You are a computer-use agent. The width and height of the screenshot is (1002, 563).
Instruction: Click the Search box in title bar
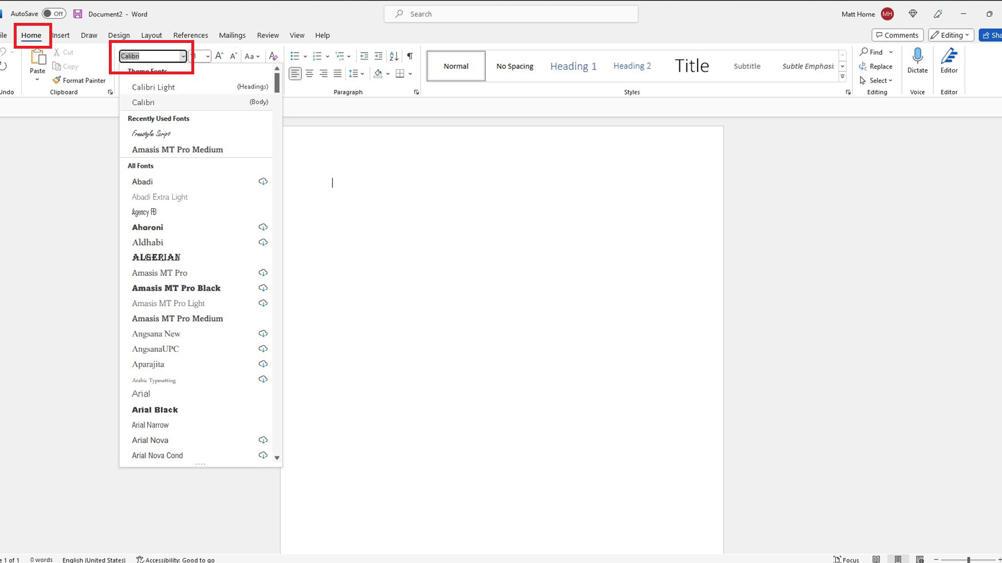[511, 14]
